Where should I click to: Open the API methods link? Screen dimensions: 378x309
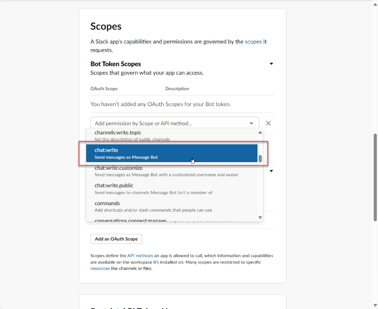[140, 256]
